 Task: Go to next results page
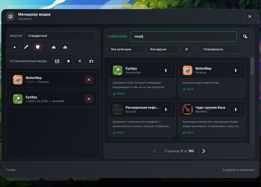click(x=204, y=151)
